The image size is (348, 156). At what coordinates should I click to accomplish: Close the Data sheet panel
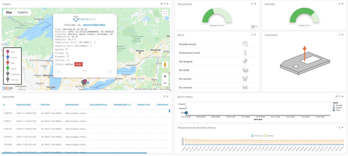pos(168,97)
